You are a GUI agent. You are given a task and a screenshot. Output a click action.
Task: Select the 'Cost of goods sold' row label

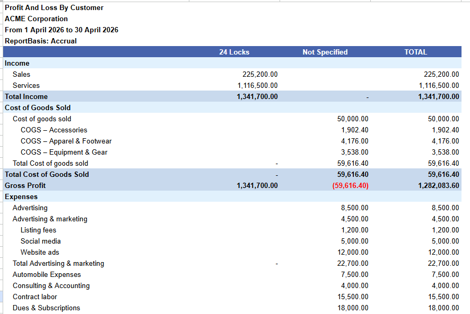tap(42, 119)
